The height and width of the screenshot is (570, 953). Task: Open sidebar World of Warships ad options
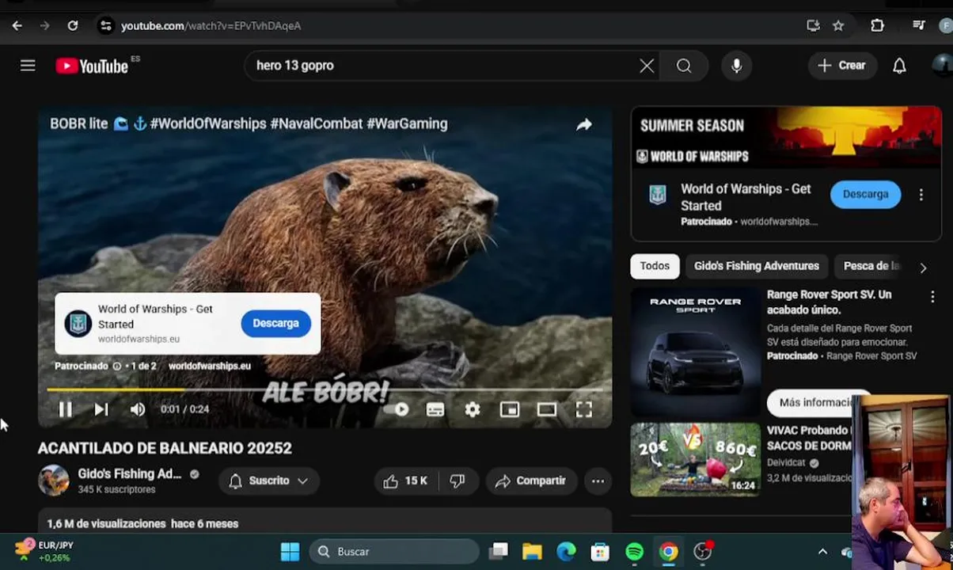pos(921,194)
